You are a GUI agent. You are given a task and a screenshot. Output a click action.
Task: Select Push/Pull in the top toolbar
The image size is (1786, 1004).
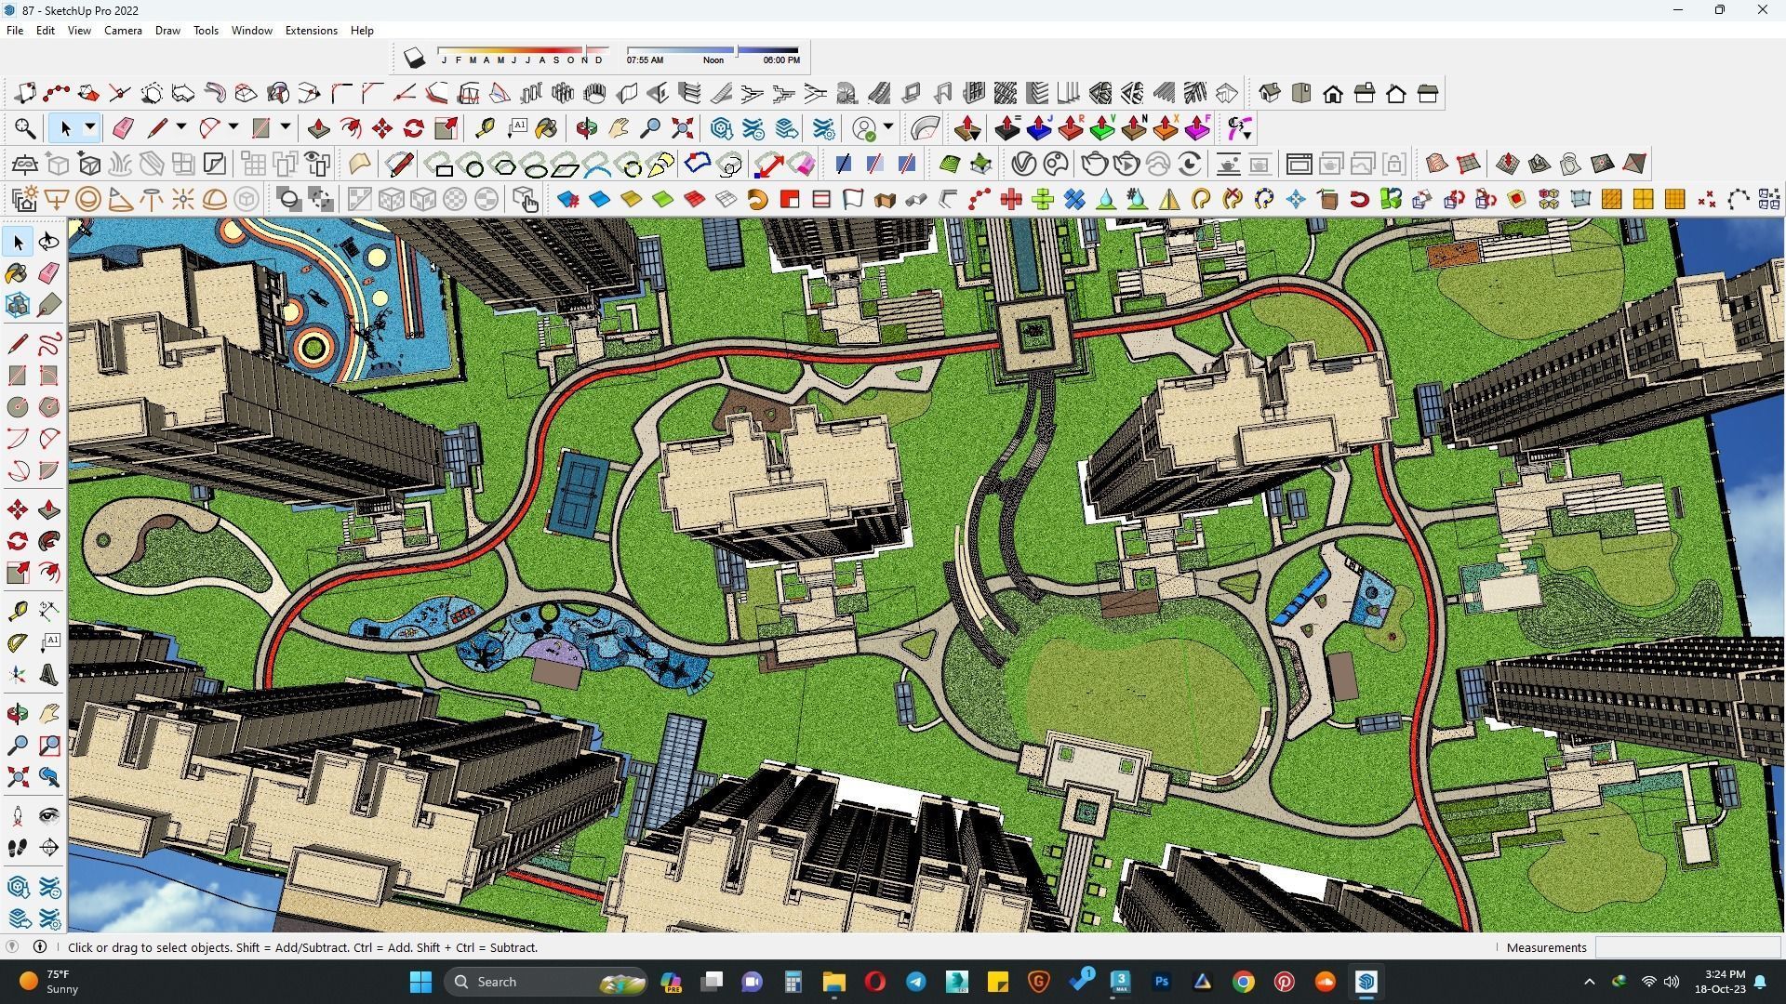(319, 128)
